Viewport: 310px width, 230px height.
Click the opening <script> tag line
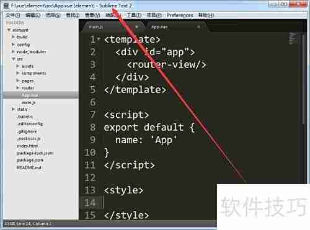[126, 115]
